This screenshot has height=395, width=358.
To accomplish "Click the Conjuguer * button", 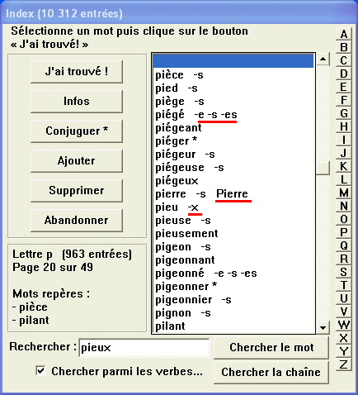I will click(x=77, y=131).
